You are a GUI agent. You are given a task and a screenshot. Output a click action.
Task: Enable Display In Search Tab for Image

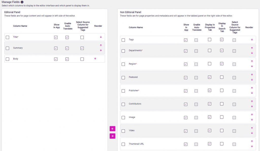(222, 117)
